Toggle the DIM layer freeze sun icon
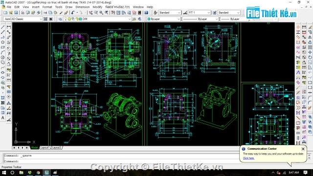This screenshot has height=176, width=313. click(69, 19)
